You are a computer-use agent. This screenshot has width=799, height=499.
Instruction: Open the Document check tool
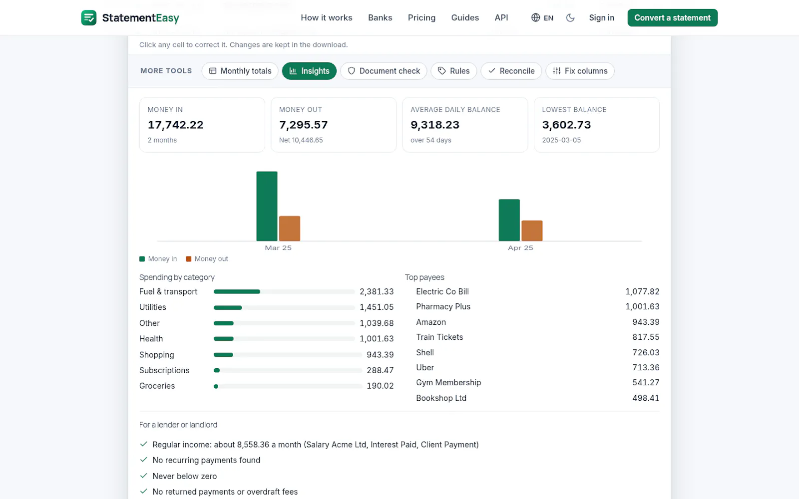(384, 71)
